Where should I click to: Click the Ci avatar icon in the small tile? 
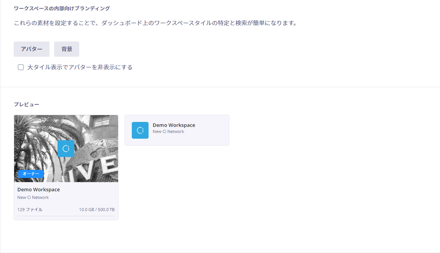tap(140, 130)
